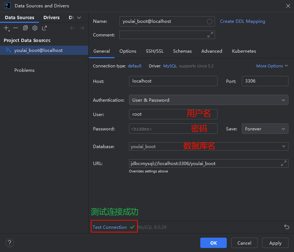Click the MySQL dolphin icon of data source

click(8, 50)
